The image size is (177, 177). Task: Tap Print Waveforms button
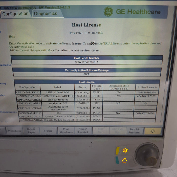[66, 131]
